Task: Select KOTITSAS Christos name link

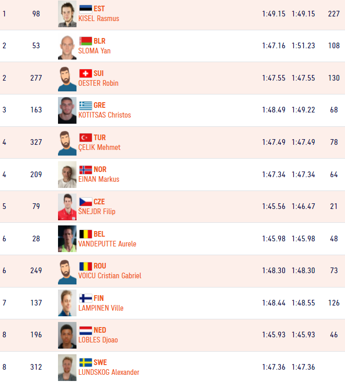Action: (105, 115)
